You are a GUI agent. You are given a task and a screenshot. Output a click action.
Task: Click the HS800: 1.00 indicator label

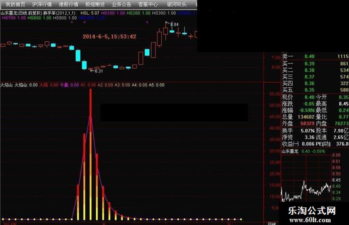point(40,18)
